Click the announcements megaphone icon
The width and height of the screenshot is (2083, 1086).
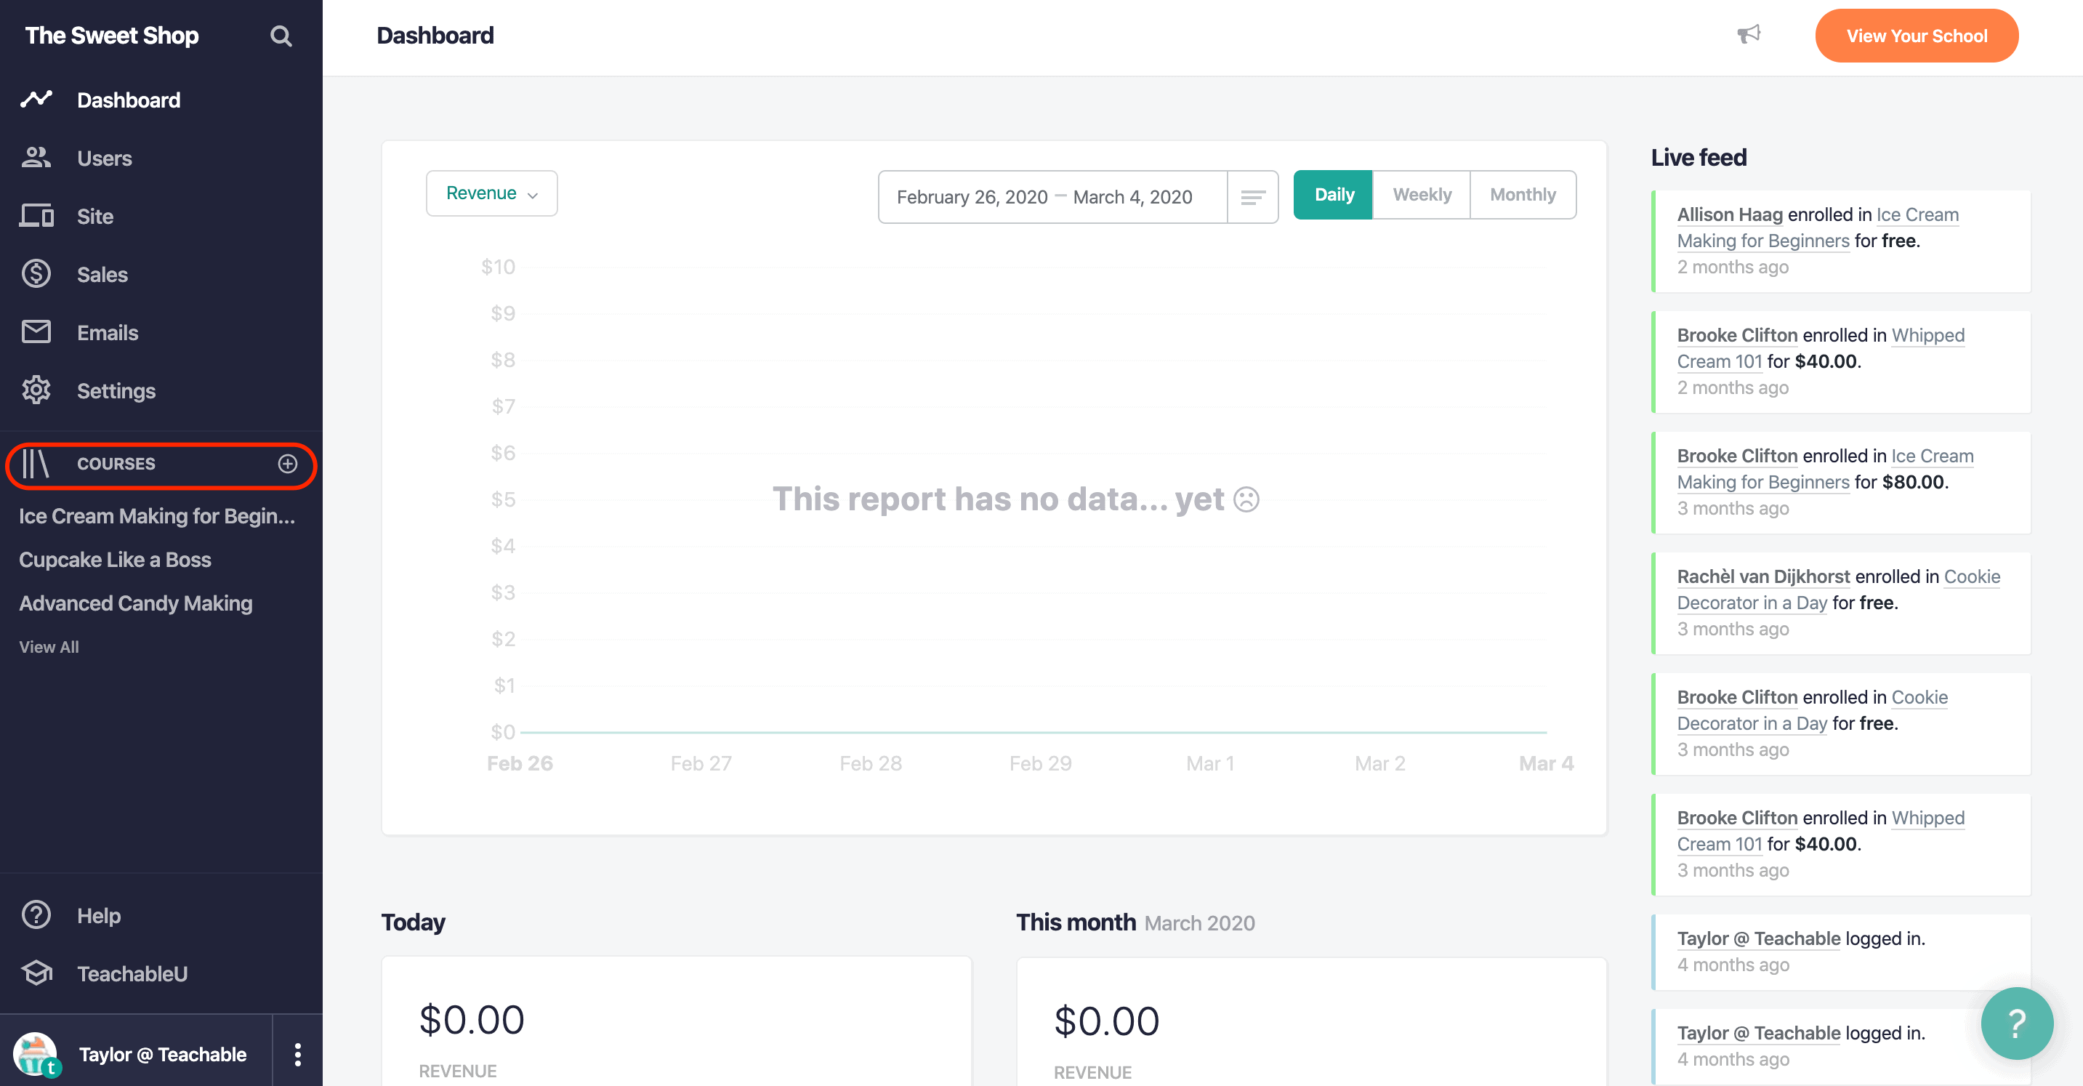[1748, 35]
